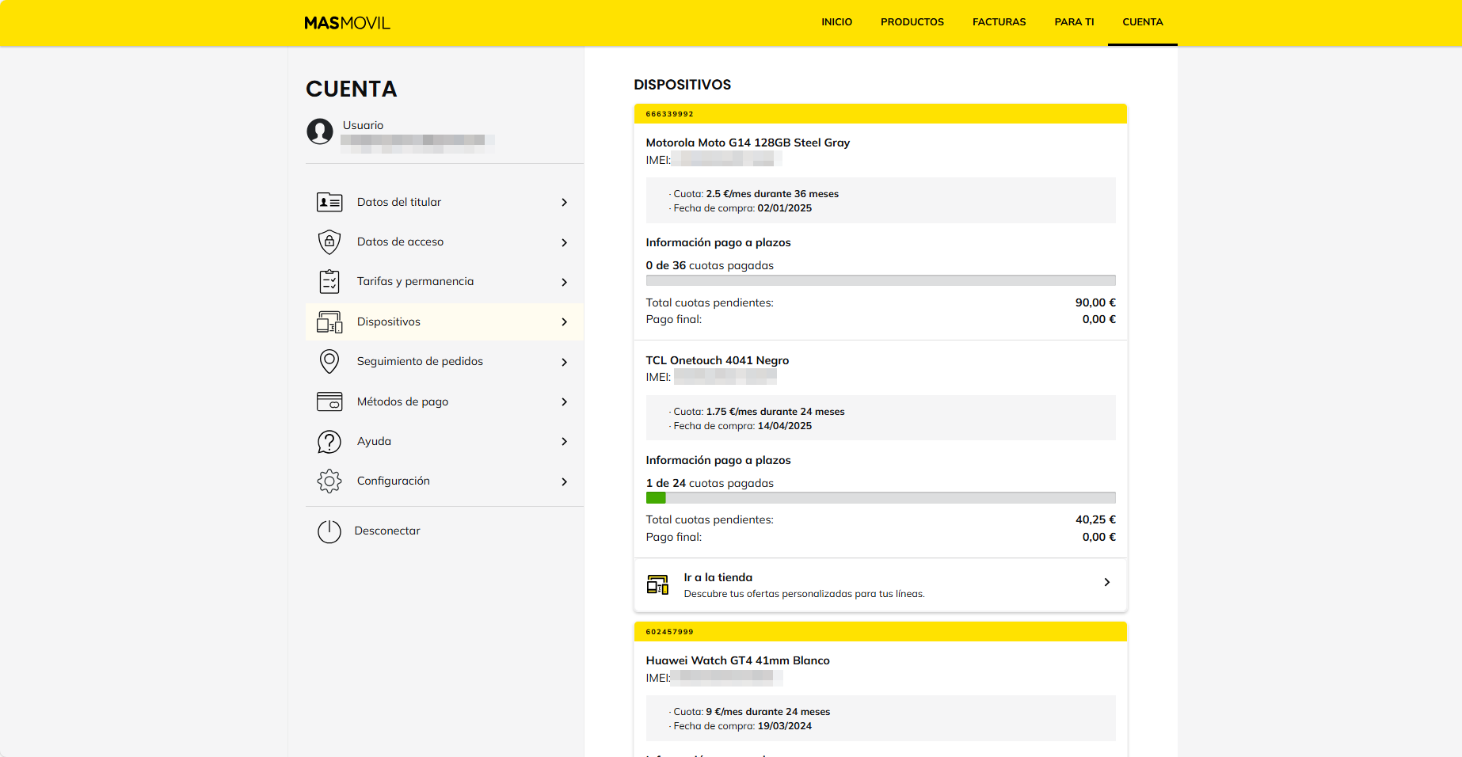Click the Dispositivos devices icon in sidebar
This screenshot has height=757, width=1462.
coord(329,321)
